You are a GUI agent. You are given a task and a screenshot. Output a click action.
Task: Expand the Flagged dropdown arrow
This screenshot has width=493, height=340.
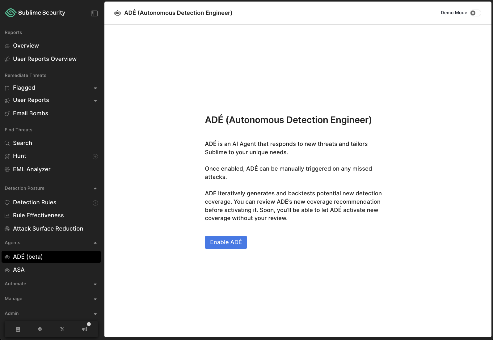tap(95, 88)
